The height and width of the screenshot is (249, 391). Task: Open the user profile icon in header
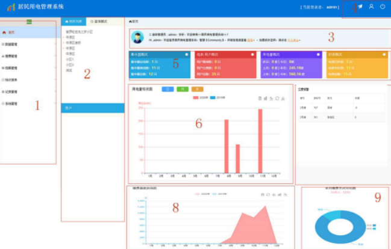[371, 7]
